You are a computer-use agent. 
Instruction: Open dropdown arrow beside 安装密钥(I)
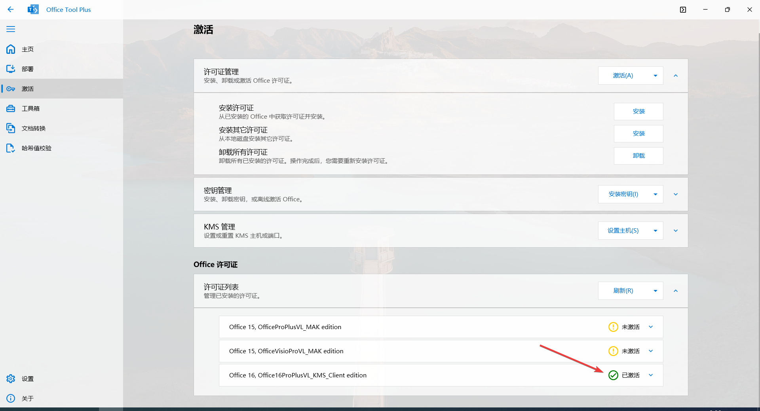pos(655,194)
